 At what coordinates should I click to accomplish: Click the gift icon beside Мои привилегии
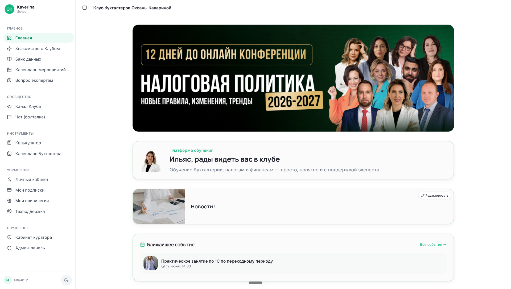(9, 201)
